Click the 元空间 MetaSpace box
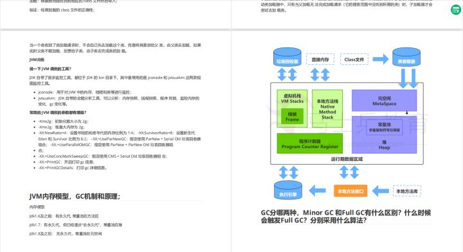This screenshot has height=252, width=463. 384,101
